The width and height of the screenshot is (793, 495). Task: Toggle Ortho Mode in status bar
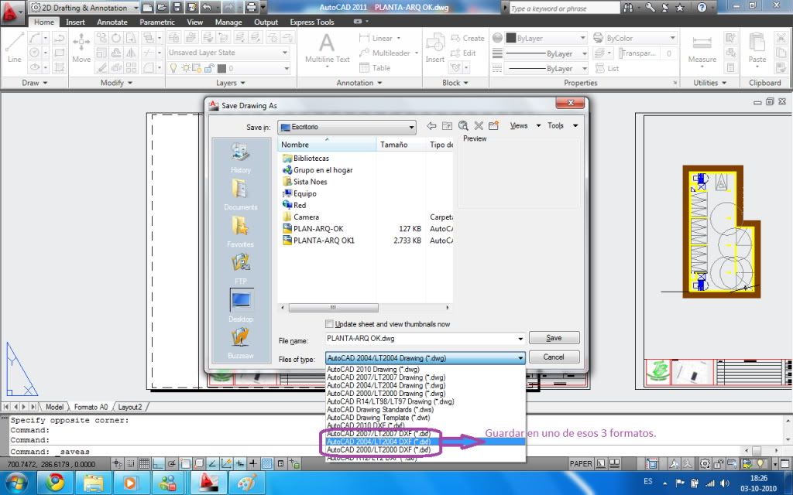click(158, 463)
